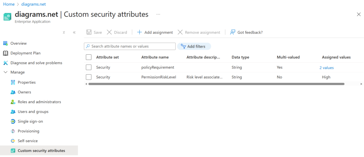Open Properties via its sliders icon
The height and width of the screenshot is (157, 364).
click(x=13, y=82)
